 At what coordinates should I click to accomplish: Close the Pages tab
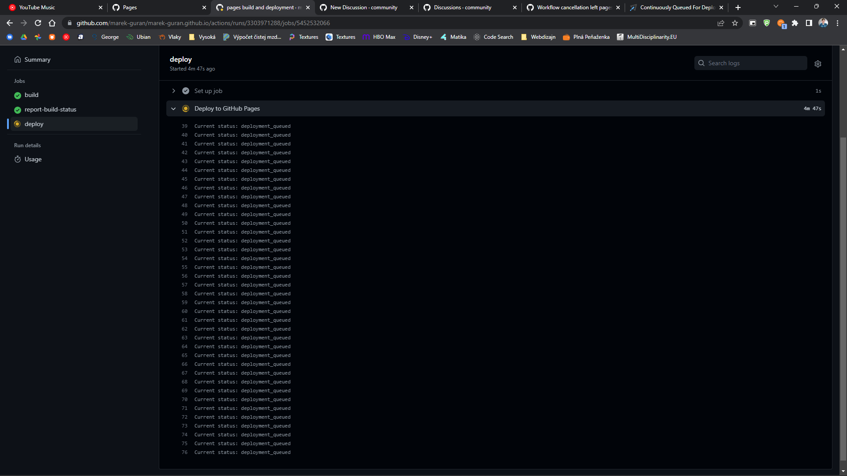click(204, 7)
